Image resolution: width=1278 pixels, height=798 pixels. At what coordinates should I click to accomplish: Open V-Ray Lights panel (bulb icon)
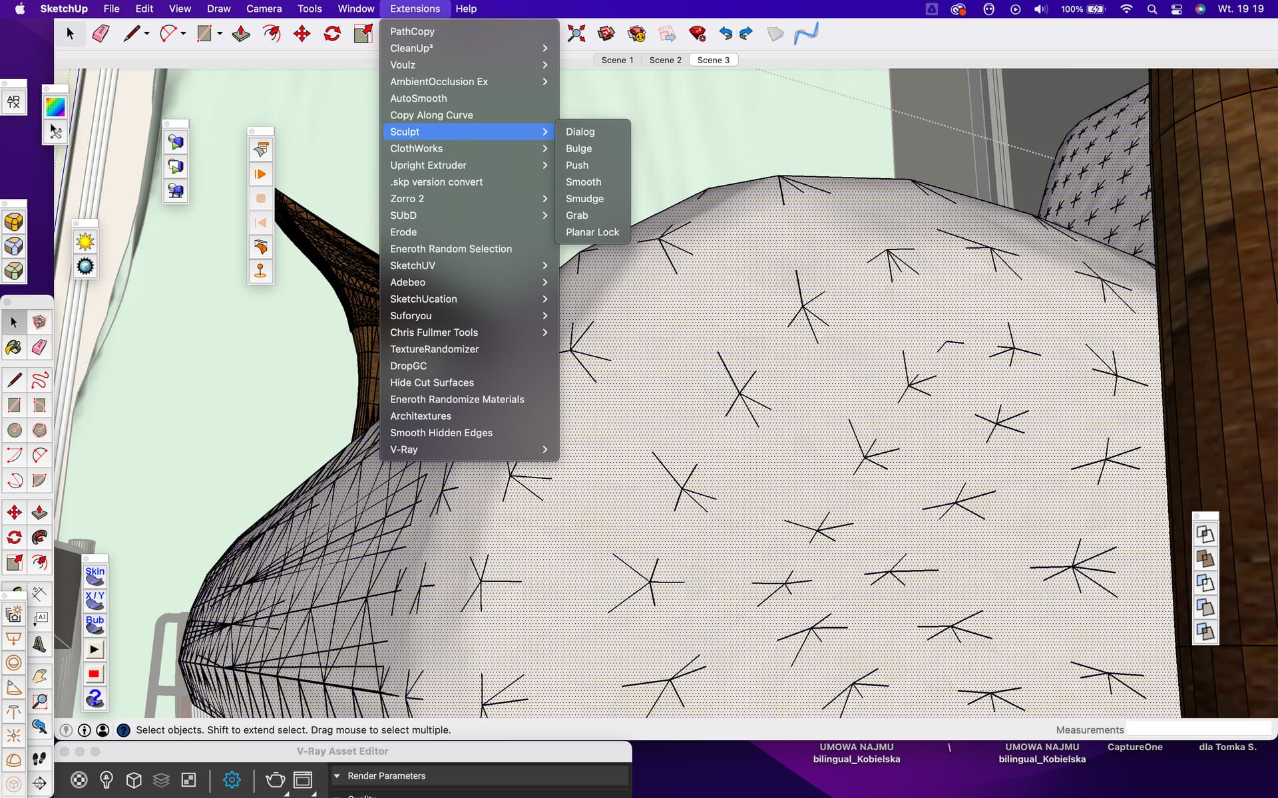pyautogui.click(x=106, y=780)
